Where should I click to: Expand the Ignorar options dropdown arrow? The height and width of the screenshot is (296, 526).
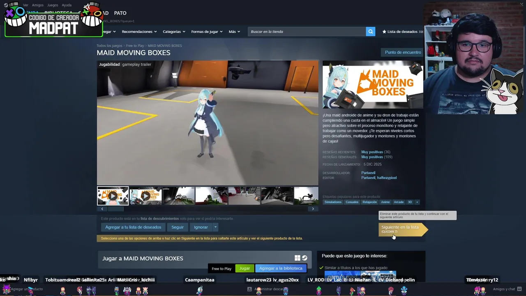click(215, 227)
